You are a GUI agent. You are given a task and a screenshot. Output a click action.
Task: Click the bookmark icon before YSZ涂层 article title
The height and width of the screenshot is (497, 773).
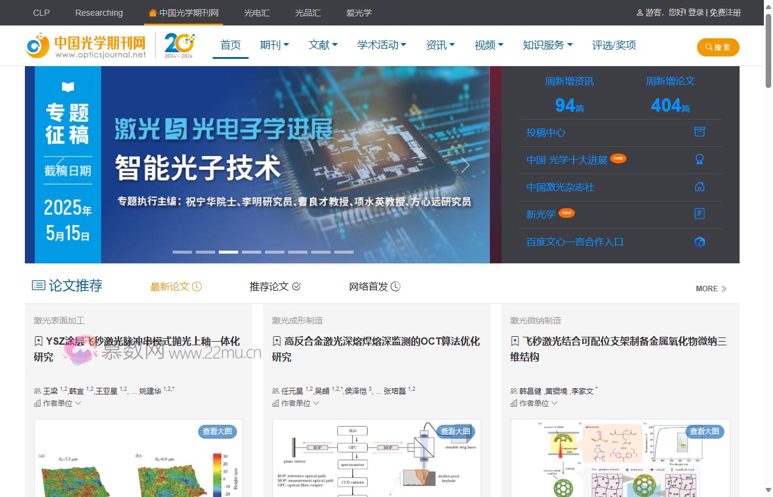pos(38,341)
